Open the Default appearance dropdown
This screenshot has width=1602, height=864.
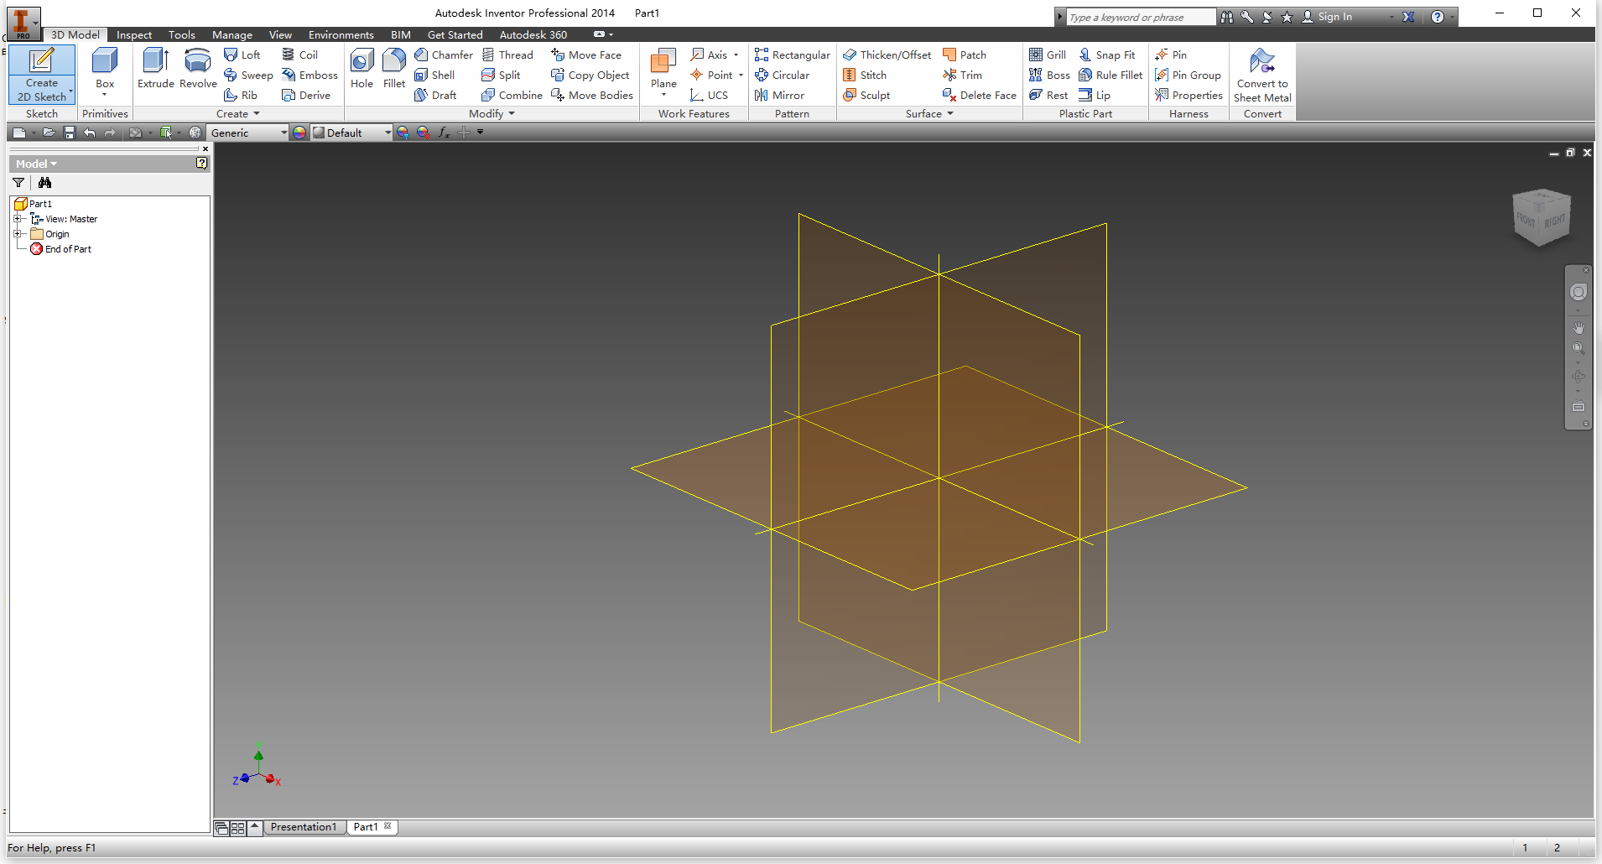coord(387,133)
